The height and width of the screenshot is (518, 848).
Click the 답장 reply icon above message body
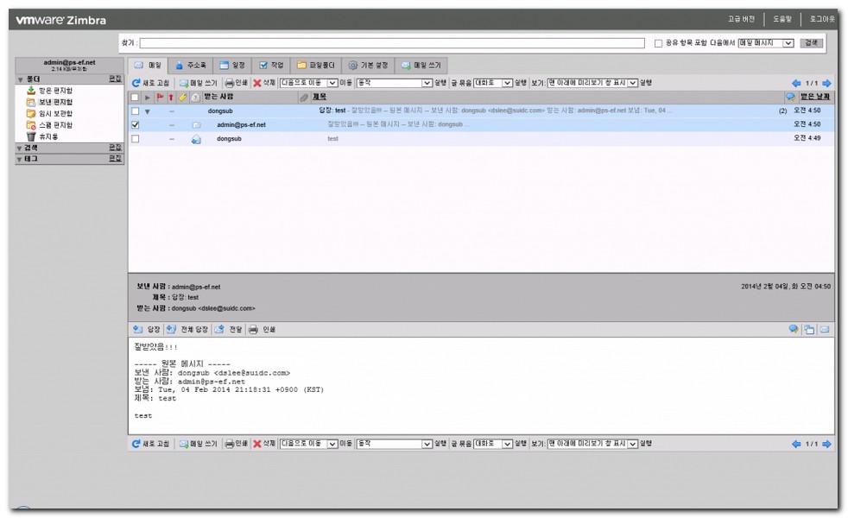click(x=137, y=330)
